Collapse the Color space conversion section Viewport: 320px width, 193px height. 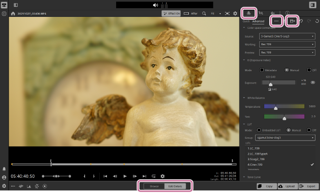pos(244,27)
